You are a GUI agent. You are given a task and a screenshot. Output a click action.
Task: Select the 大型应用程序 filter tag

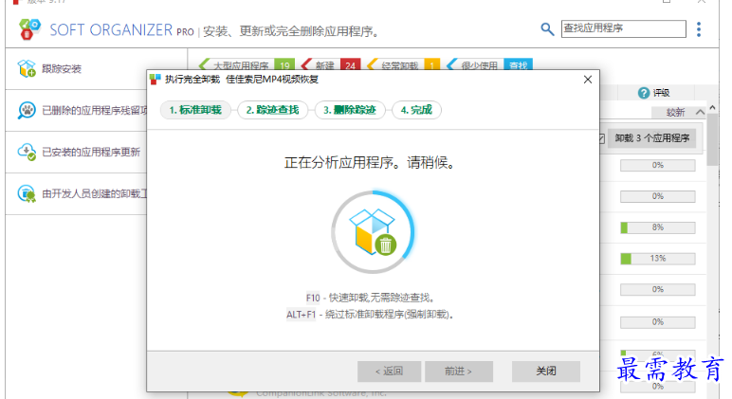click(246, 64)
